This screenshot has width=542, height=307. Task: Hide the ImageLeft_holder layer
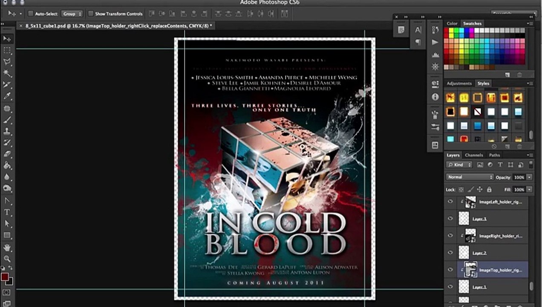(x=450, y=202)
